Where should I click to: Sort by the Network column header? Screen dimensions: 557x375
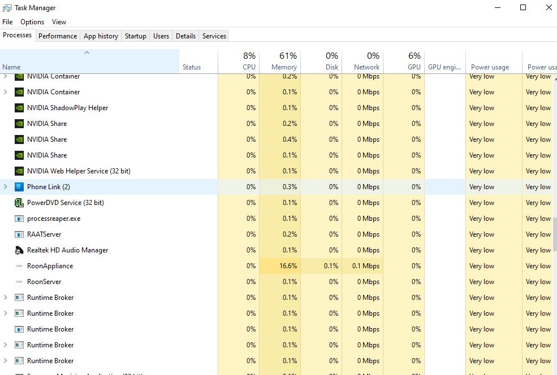click(362, 62)
